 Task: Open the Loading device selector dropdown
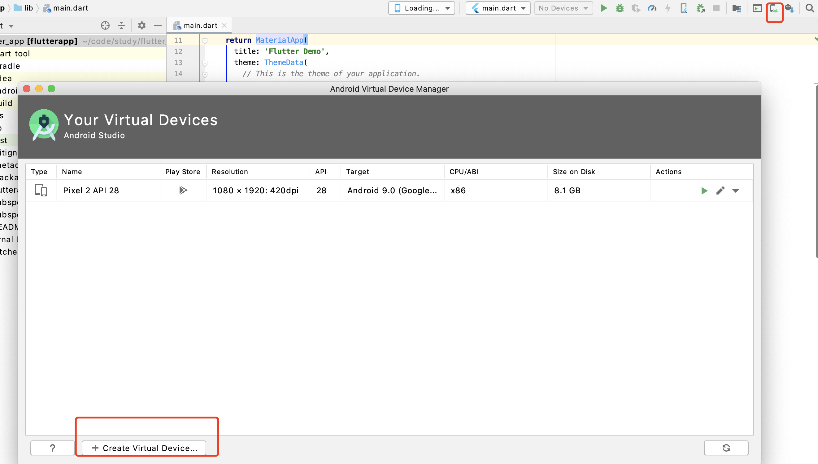[421, 8]
